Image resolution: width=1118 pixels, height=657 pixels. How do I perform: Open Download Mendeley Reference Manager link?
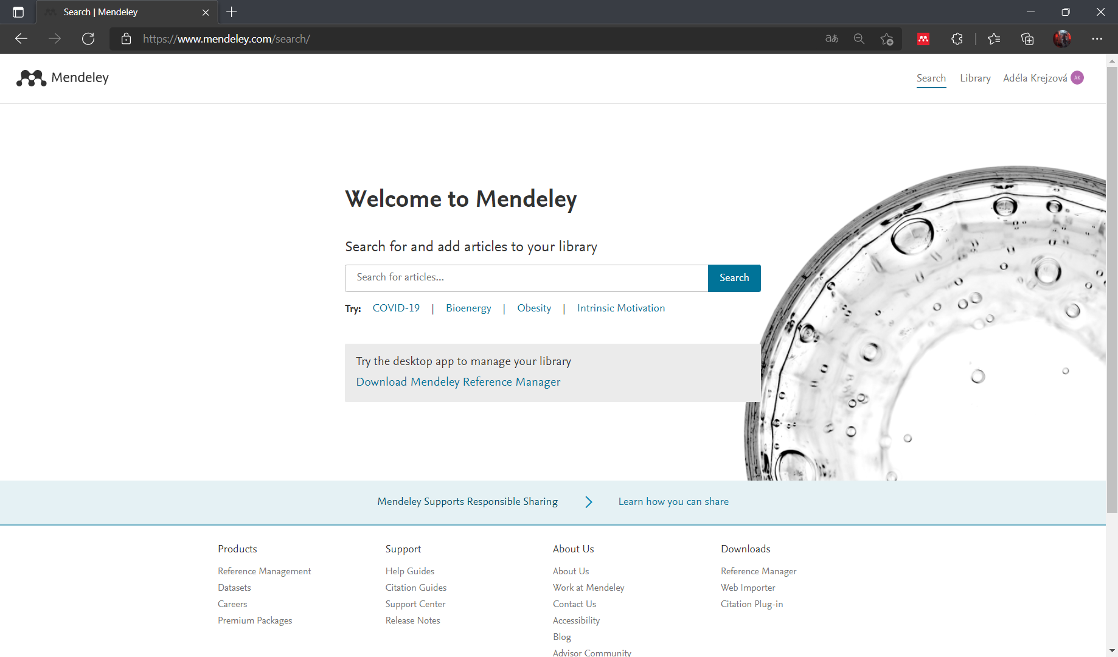pos(458,382)
